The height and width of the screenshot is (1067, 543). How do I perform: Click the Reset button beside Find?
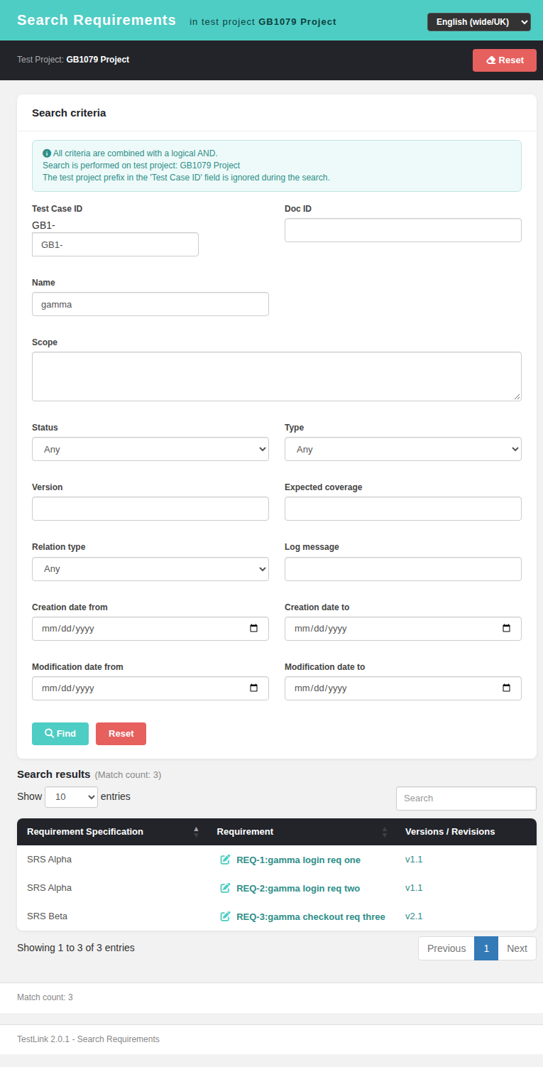(121, 734)
